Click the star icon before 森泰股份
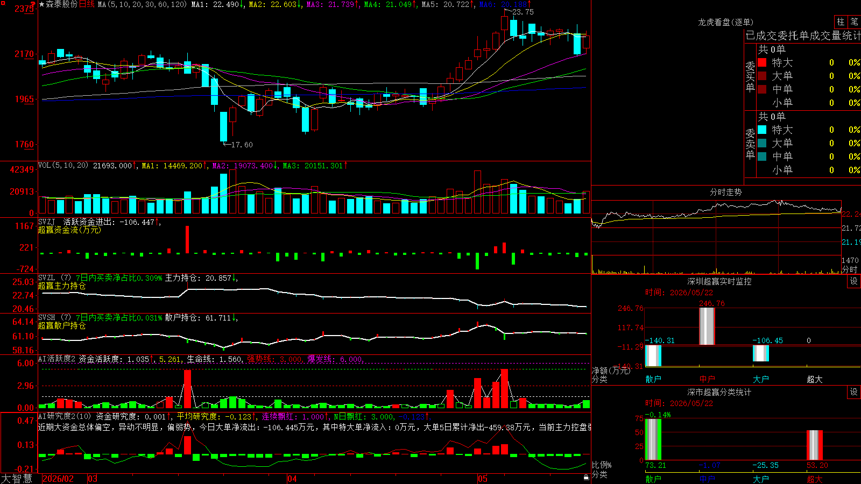 42,4
